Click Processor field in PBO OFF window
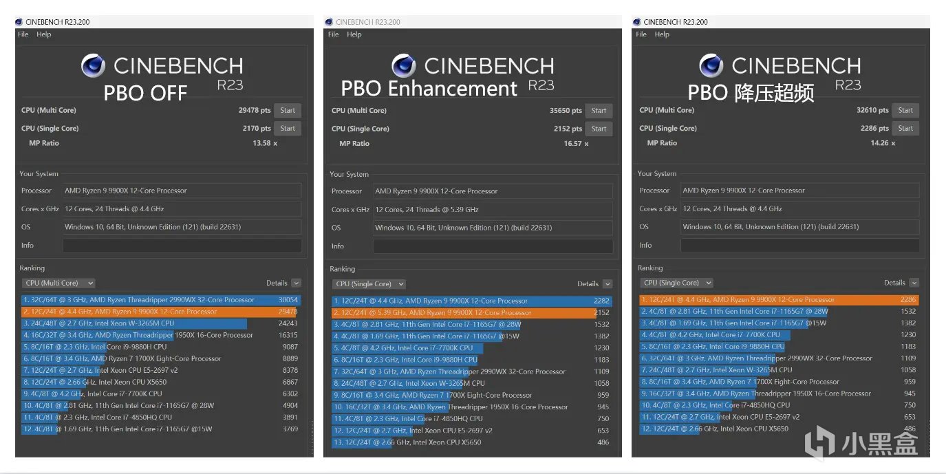The image size is (946, 474). point(182,191)
